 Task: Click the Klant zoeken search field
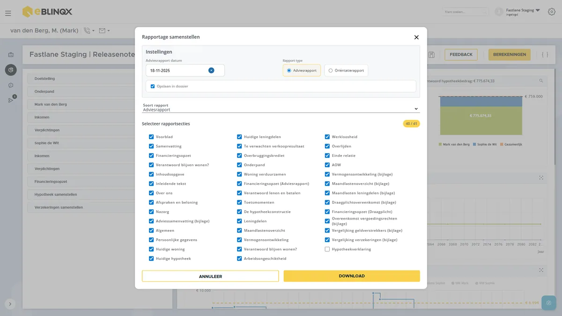[x=465, y=12]
